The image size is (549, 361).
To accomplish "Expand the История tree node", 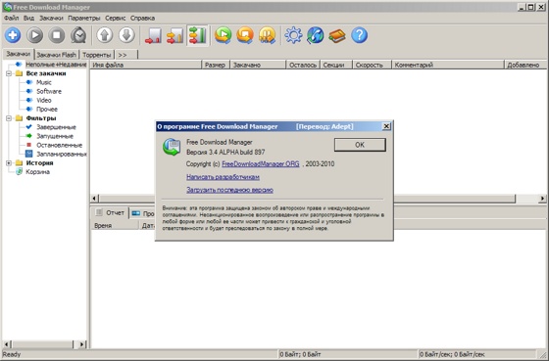I will pyautogui.click(x=9, y=162).
